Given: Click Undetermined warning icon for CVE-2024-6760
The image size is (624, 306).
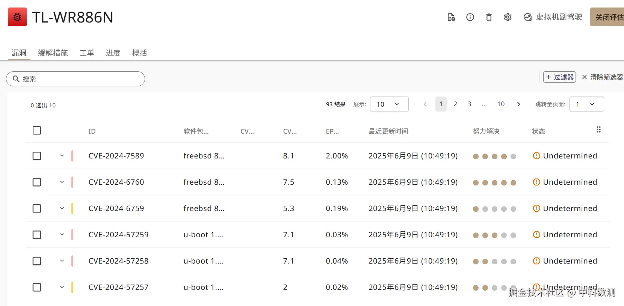Looking at the screenshot, I should [x=536, y=182].
